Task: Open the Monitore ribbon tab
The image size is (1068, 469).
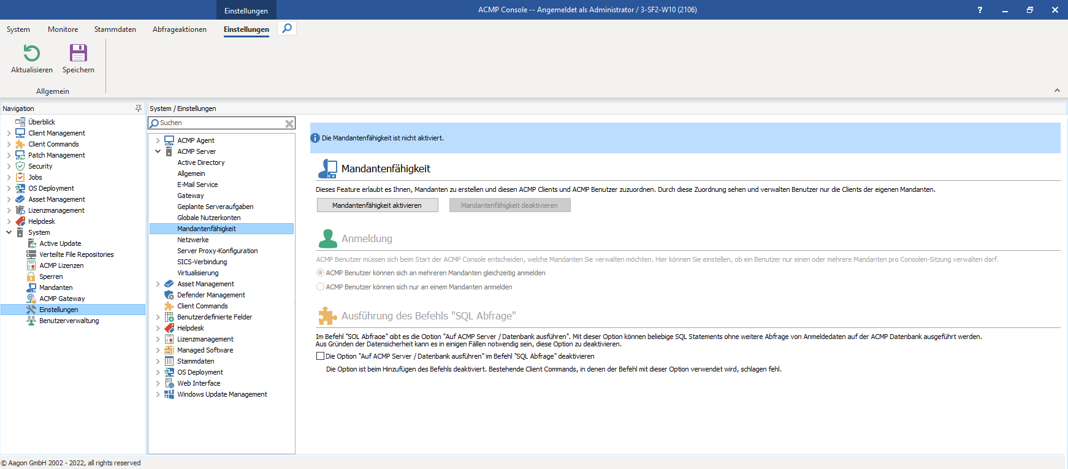Action: 63,29
